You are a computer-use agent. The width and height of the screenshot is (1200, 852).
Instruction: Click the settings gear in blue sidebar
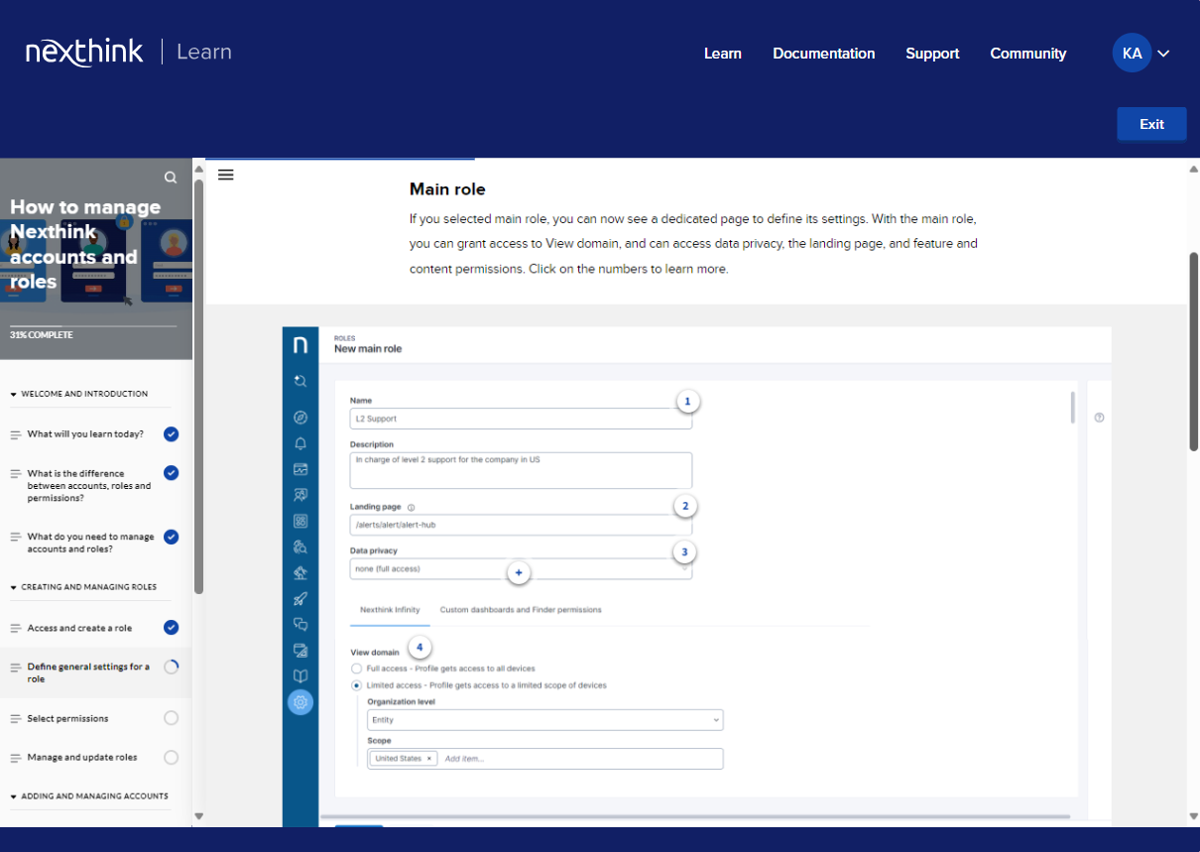[x=300, y=702]
